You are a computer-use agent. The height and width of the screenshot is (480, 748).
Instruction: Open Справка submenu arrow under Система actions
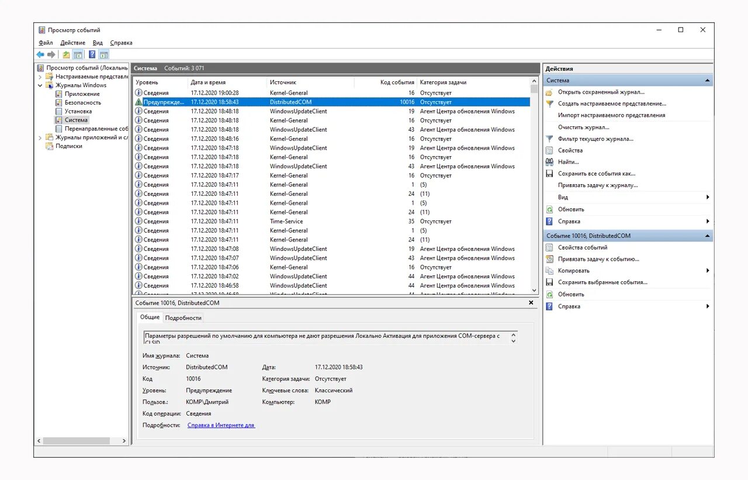tap(708, 221)
